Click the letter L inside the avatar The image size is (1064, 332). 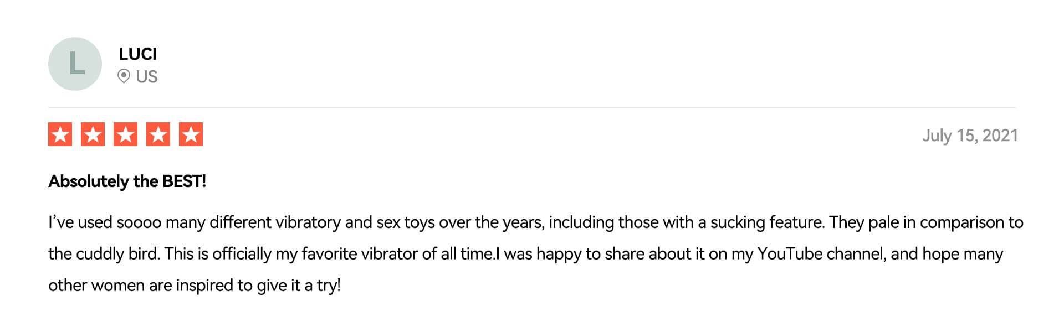point(76,63)
